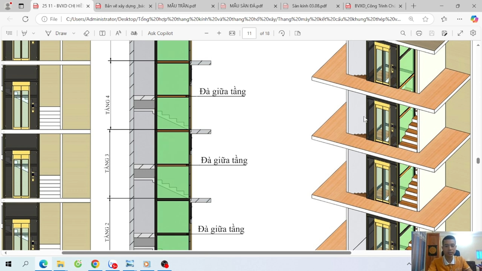Open the PDF find search icon
Screen dimensions: 482x271
[x=403, y=33]
